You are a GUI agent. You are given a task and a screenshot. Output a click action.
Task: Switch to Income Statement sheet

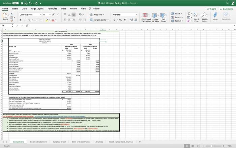coord(38,142)
